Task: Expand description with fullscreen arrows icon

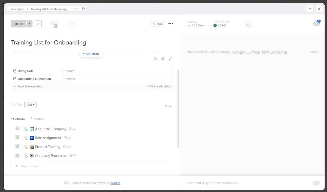Action: (170, 59)
